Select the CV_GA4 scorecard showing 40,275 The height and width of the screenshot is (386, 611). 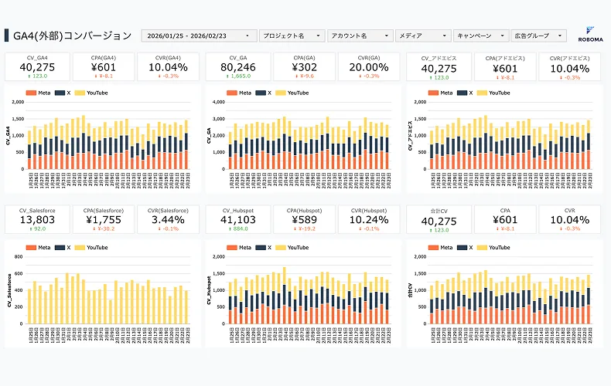tap(37, 66)
